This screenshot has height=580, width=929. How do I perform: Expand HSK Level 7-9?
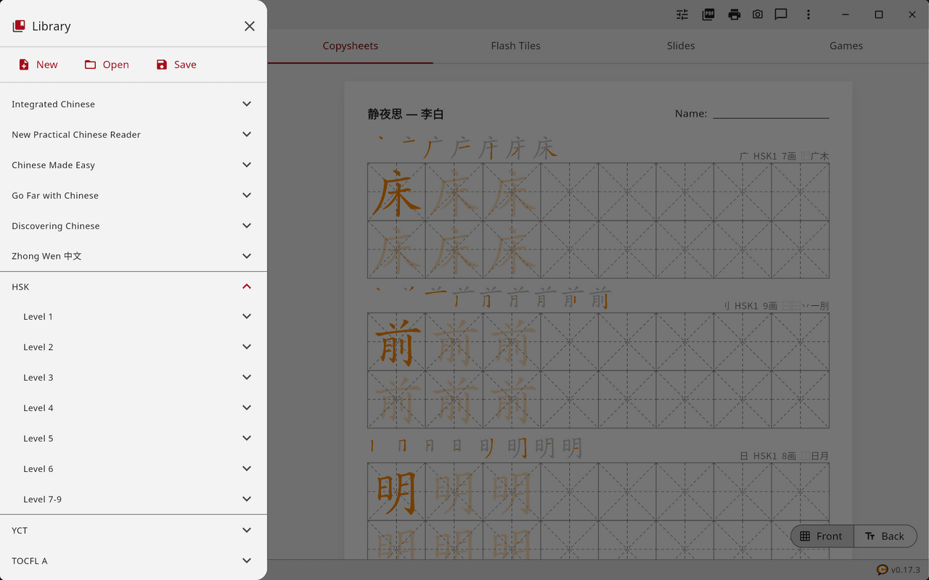(134, 499)
